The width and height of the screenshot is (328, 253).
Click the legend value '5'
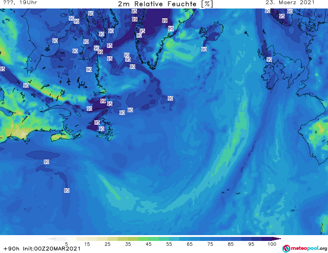click(66, 244)
